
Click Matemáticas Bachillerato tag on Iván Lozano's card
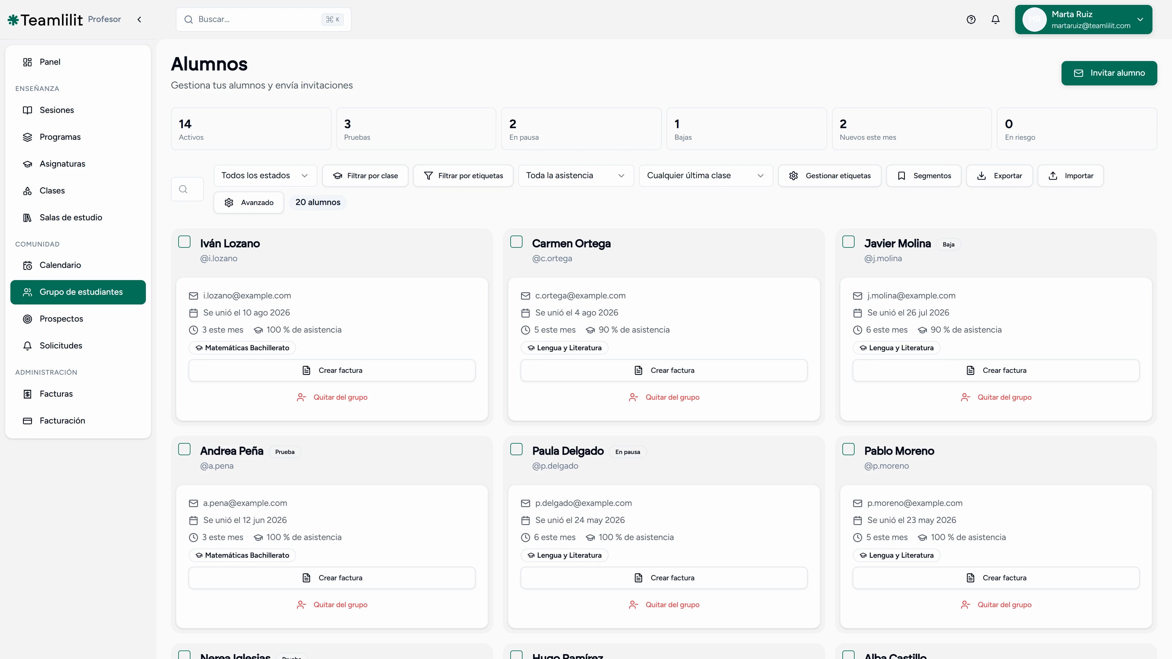pyautogui.click(x=243, y=348)
